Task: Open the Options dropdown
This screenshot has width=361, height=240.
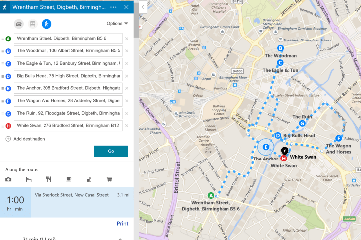Action: [117, 24]
